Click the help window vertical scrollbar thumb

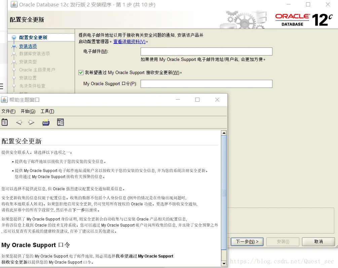coord(224,193)
